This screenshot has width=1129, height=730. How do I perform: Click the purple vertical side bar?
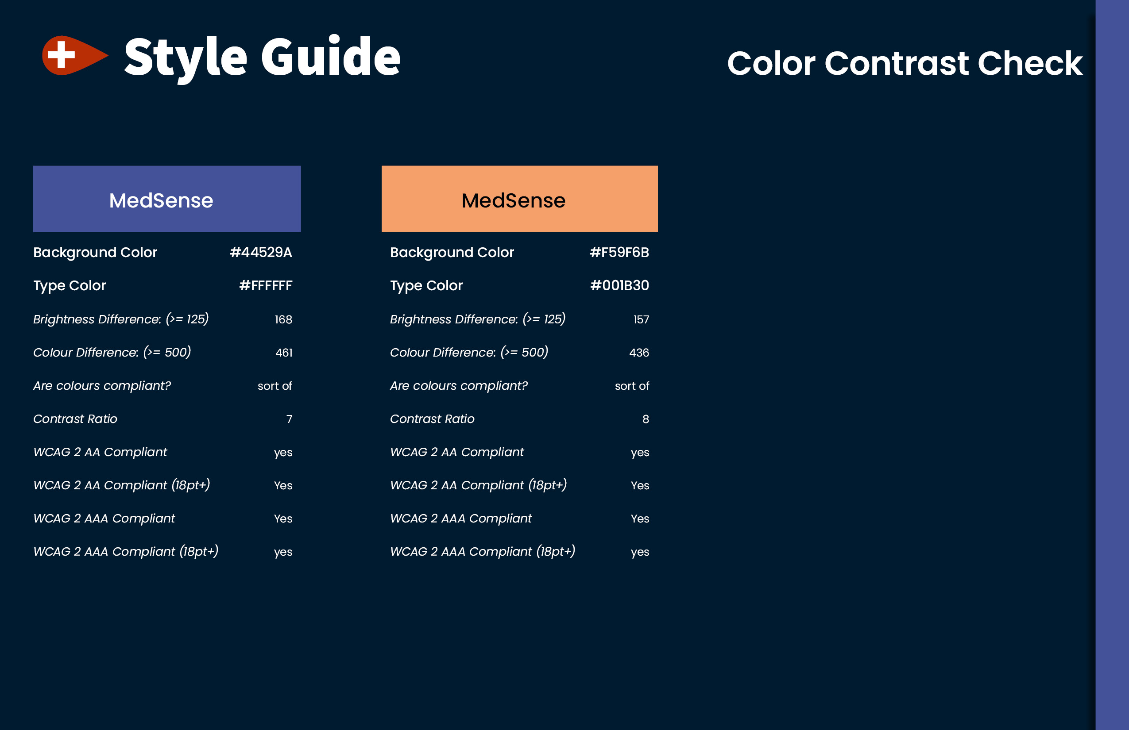(x=1112, y=365)
